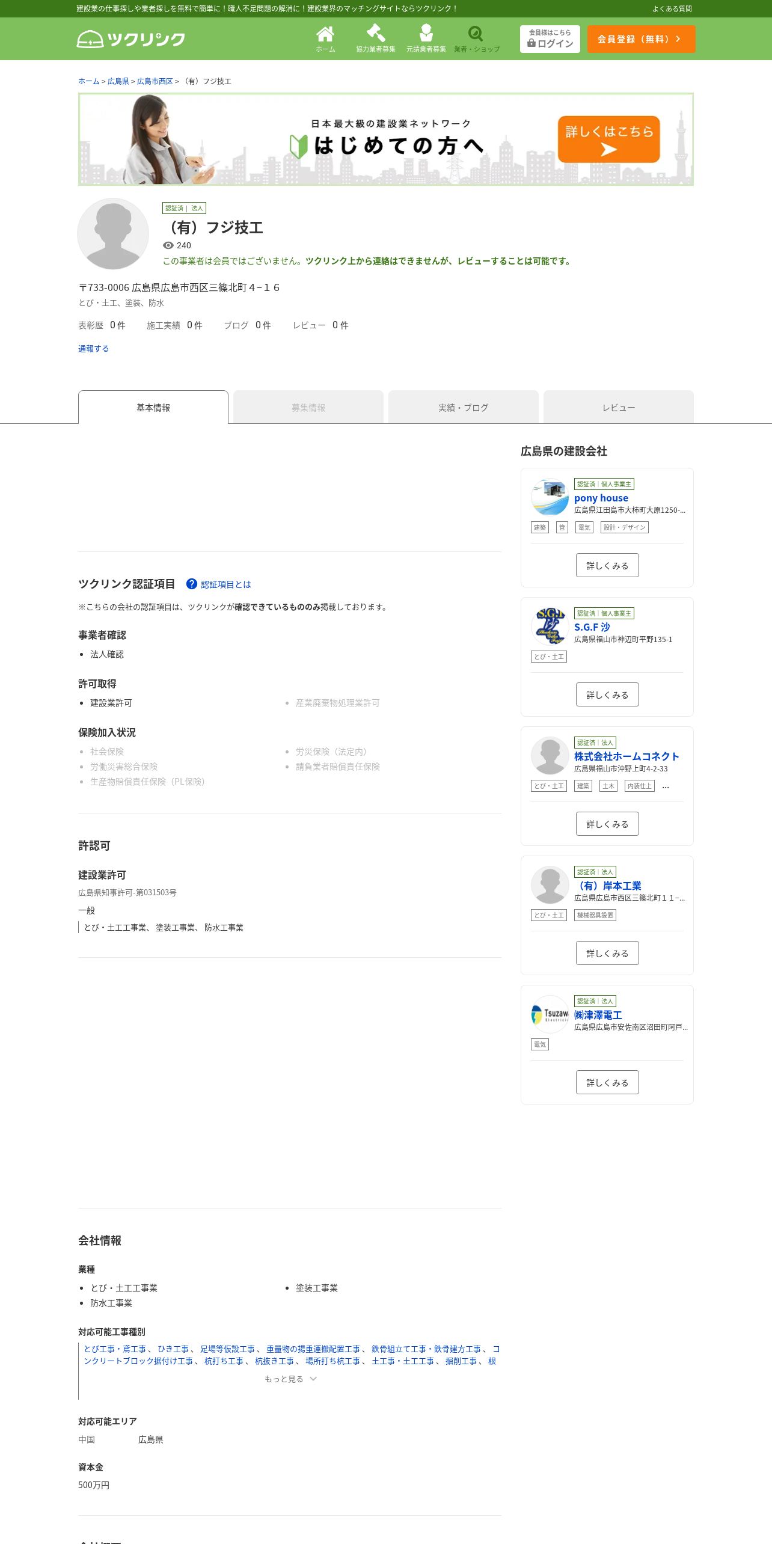Click Tsuzawa logo thumbnail
Screen dimensions: 772x1544
[550, 1014]
